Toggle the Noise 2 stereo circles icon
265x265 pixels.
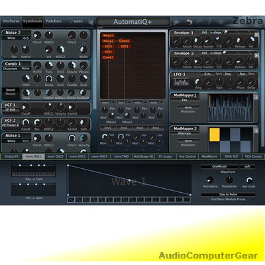[26, 38]
